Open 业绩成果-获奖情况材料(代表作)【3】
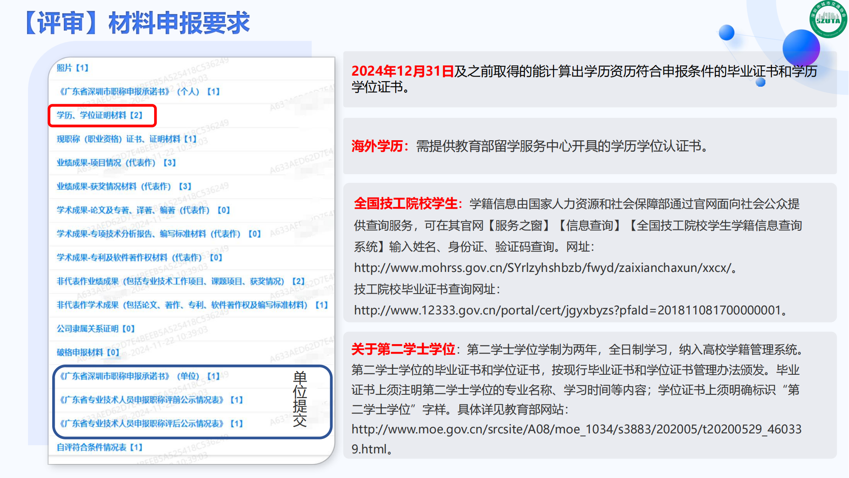 pyautogui.click(x=124, y=187)
